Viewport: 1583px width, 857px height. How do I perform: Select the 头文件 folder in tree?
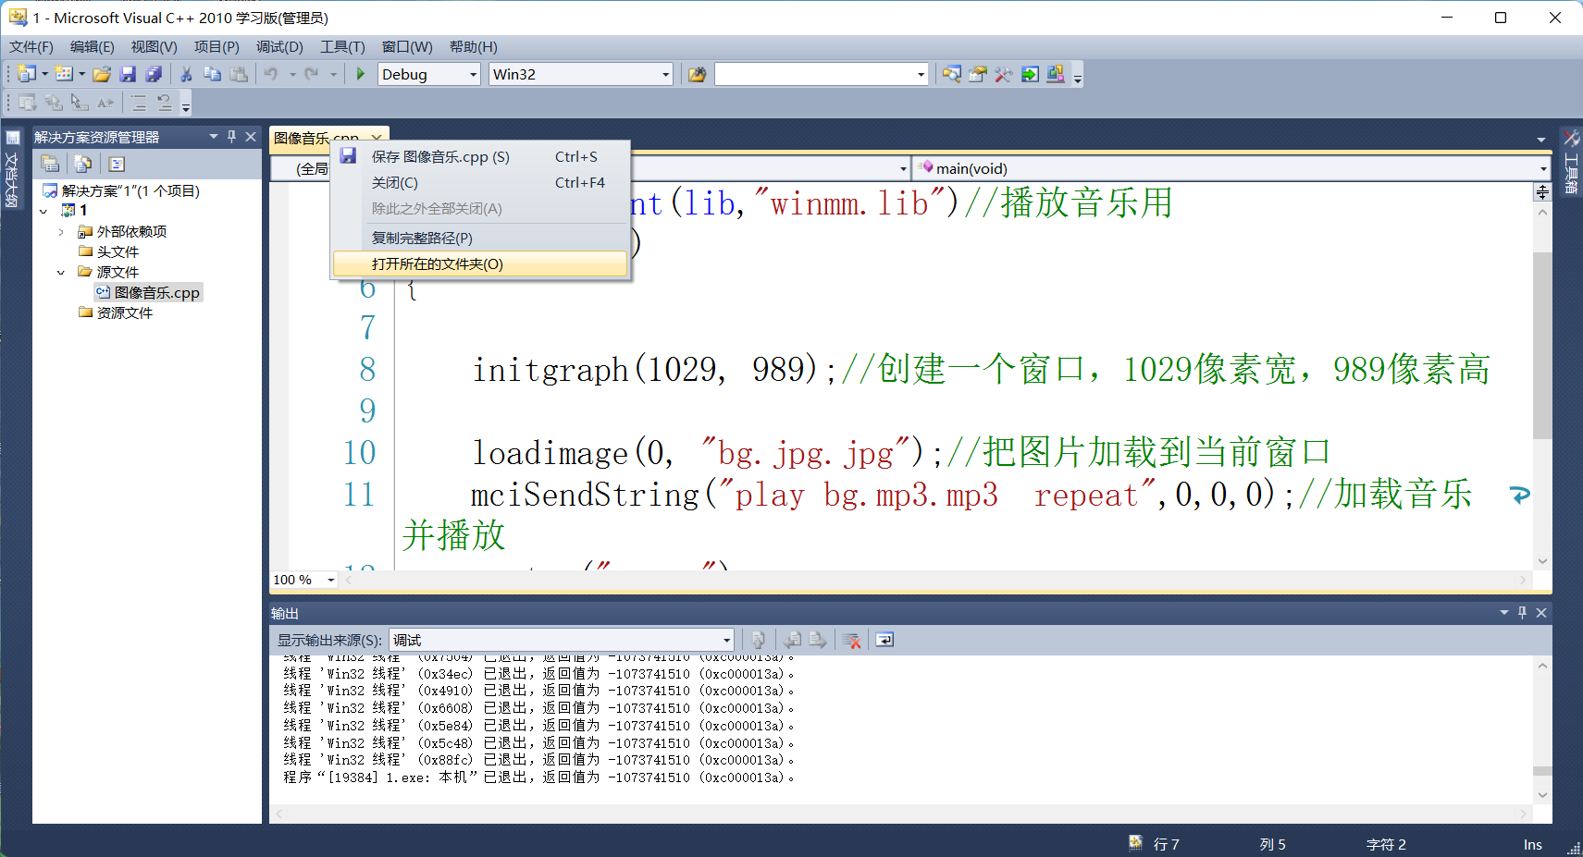pyautogui.click(x=109, y=252)
